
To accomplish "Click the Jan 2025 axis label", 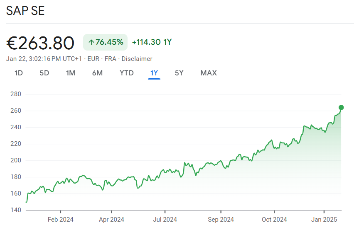I will (x=324, y=220).
